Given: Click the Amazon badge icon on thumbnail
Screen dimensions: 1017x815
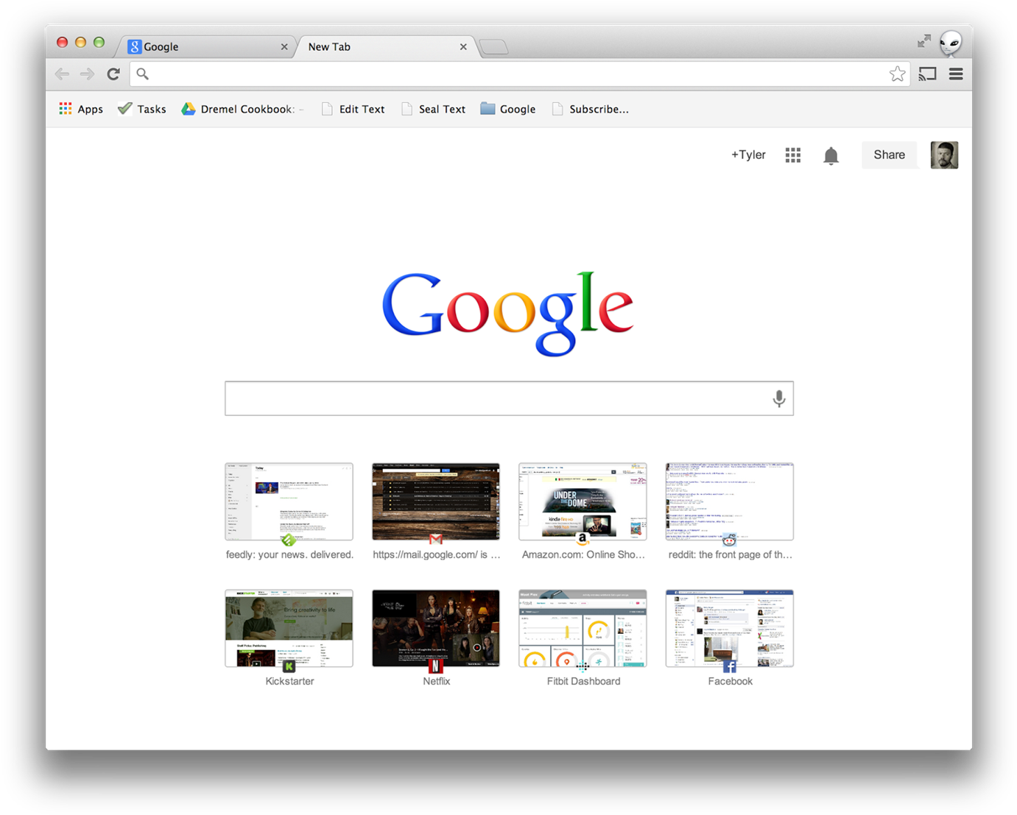Looking at the screenshot, I should coord(583,539).
